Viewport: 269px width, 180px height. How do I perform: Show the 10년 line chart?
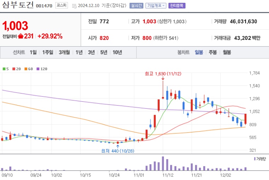(x=118, y=52)
